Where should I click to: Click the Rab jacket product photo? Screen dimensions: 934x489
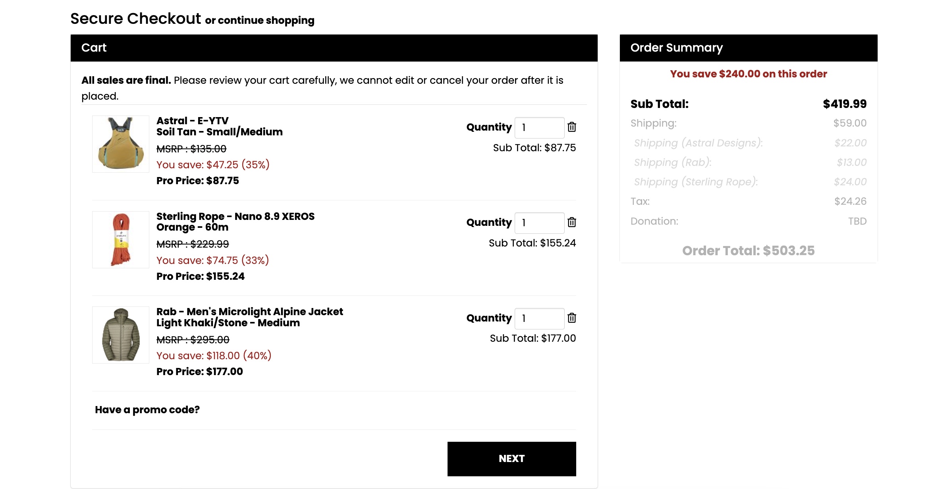coord(121,335)
